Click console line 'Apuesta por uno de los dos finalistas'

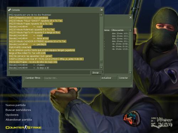pos(30,15)
